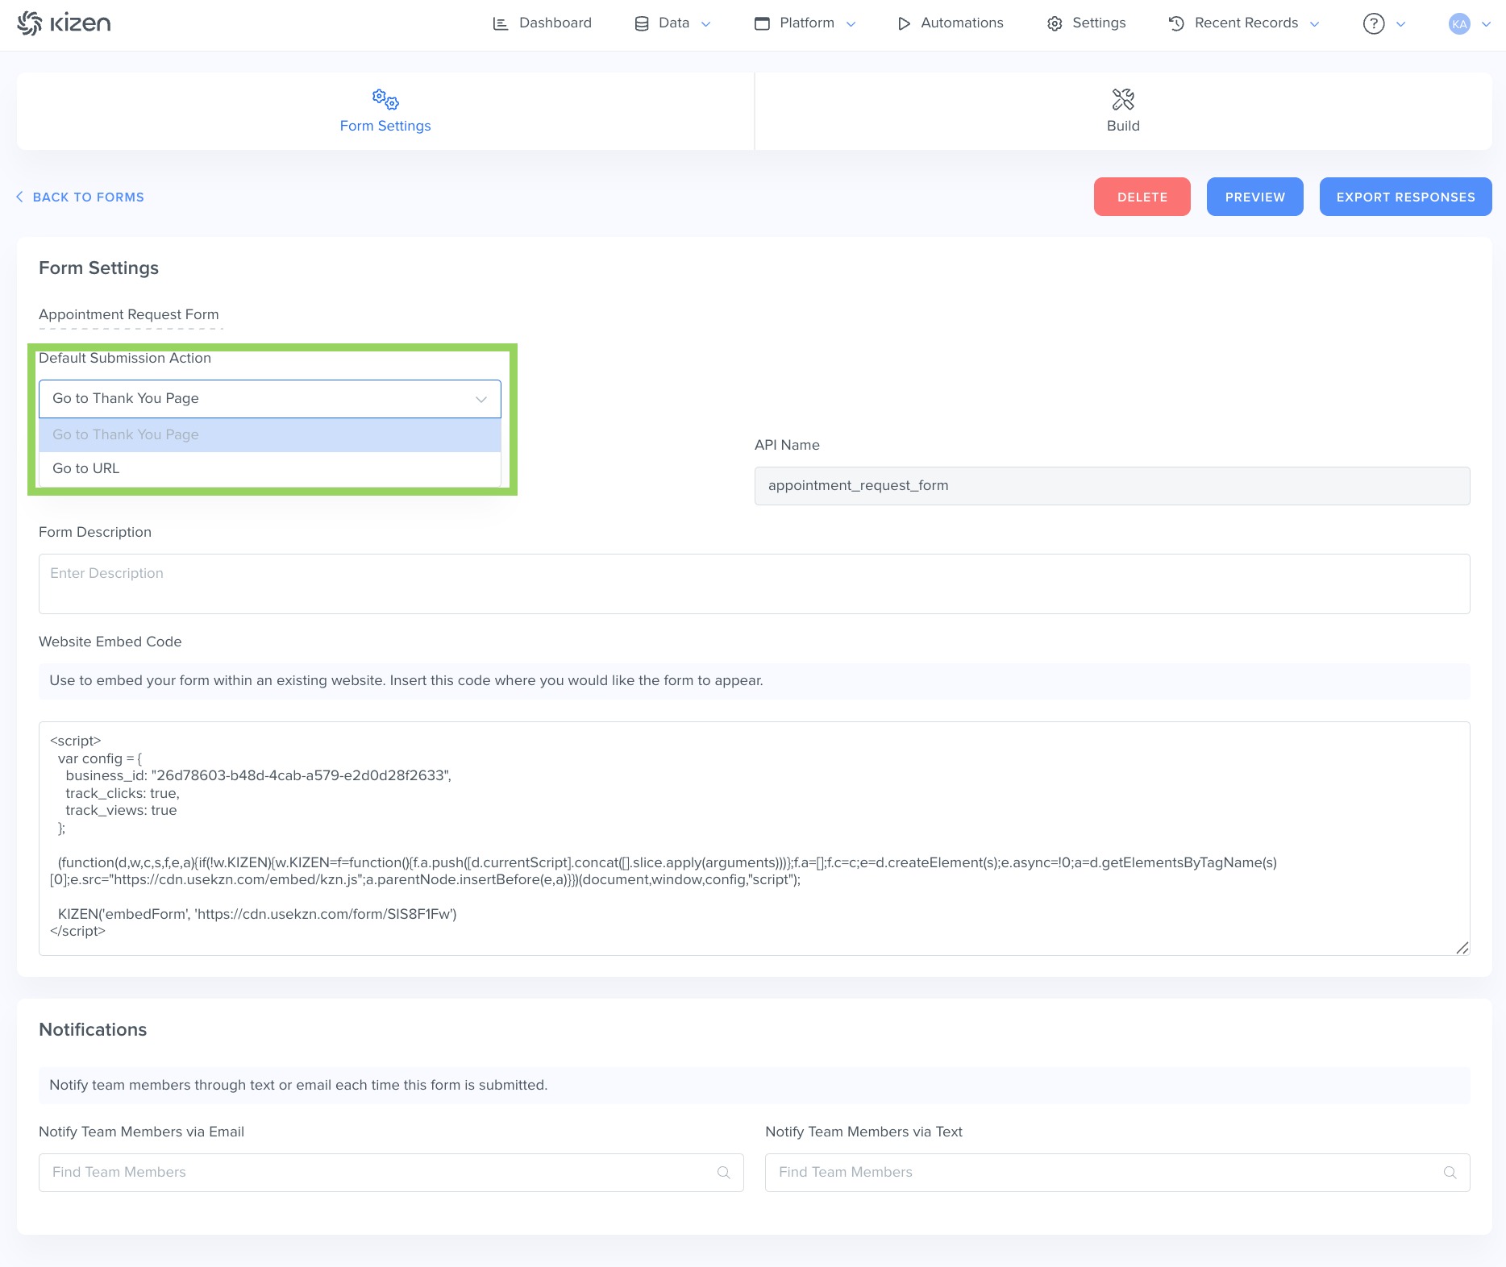Select Go to Thank You Page option
1506x1267 pixels.
pyautogui.click(x=269, y=434)
